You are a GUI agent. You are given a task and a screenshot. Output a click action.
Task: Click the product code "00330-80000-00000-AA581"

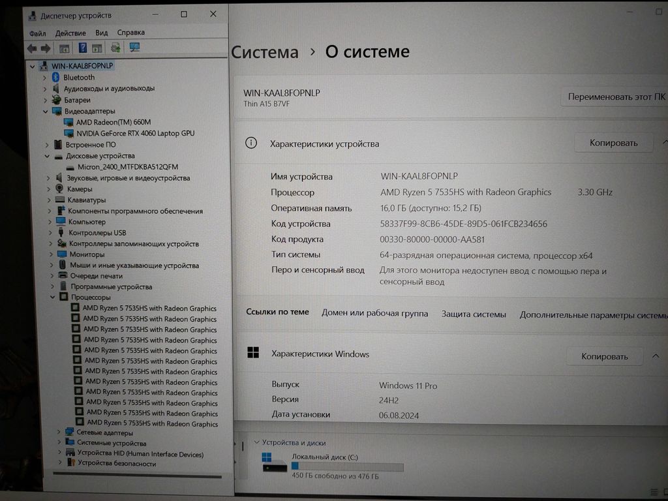(432, 239)
